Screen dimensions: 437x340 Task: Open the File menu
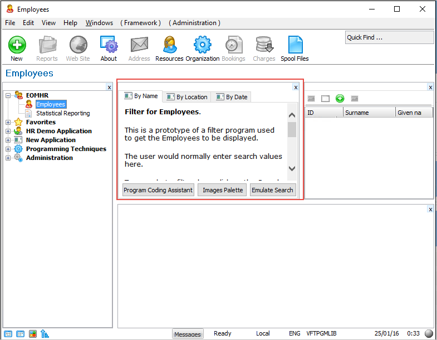[10, 23]
